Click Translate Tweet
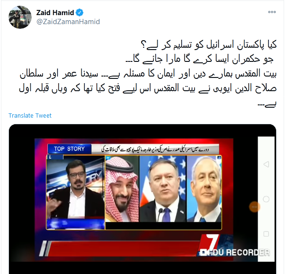 click(x=30, y=116)
